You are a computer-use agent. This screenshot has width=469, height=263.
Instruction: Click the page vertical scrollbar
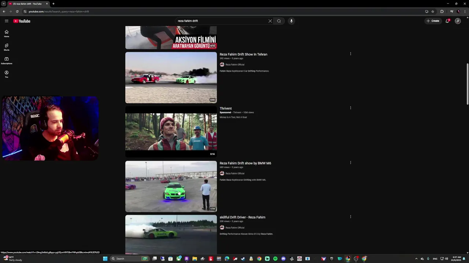tap(467, 84)
